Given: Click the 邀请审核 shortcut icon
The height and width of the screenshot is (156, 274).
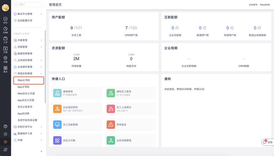Looking at the screenshot, I should (x=57, y=93).
